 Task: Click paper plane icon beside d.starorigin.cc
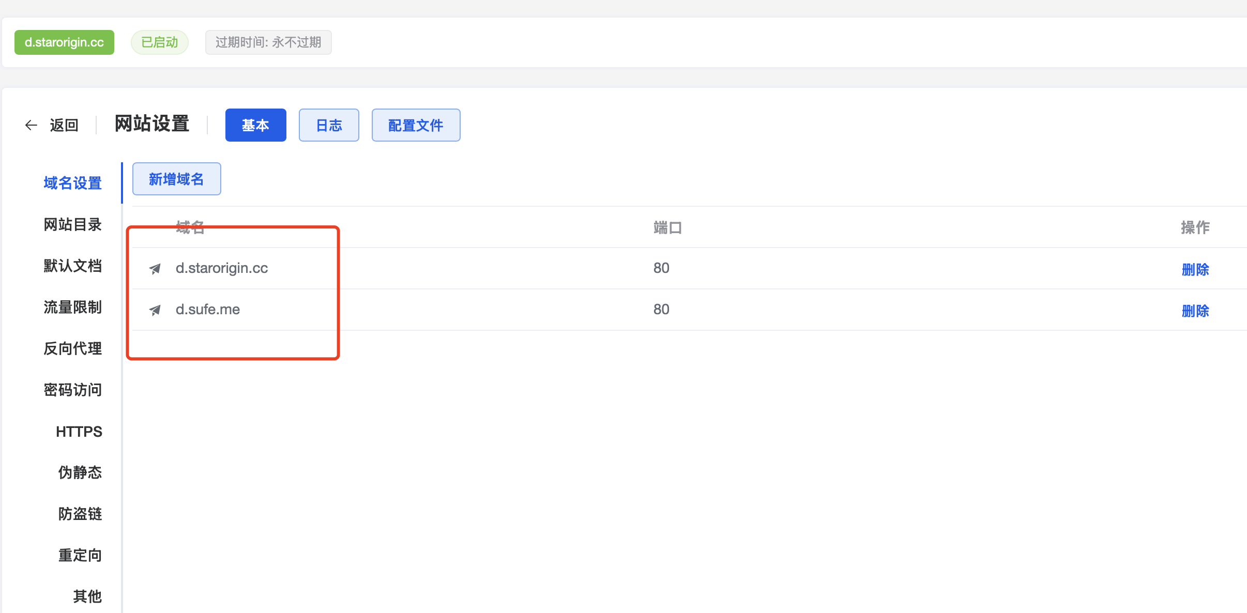(155, 269)
